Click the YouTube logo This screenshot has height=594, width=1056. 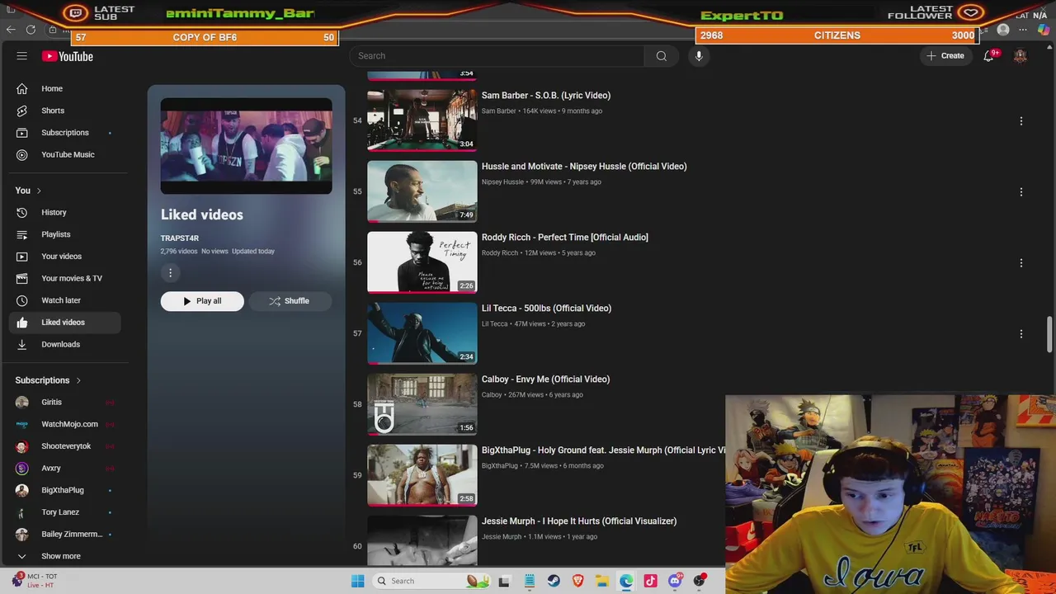[x=68, y=56]
